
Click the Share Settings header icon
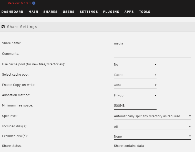click(3, 27)
